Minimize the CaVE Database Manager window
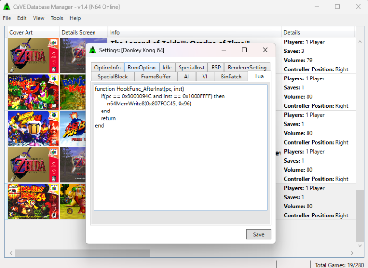Viewport: 368px width, 268px height. pyautogui.click(x=317, y=7)
